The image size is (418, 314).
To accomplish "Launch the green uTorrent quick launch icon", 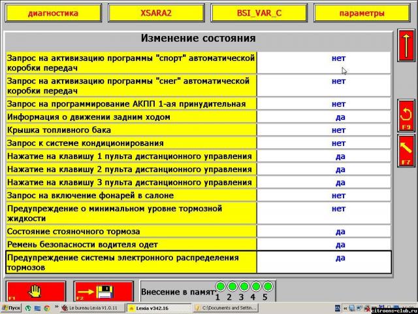I will [x=28, y=308].
